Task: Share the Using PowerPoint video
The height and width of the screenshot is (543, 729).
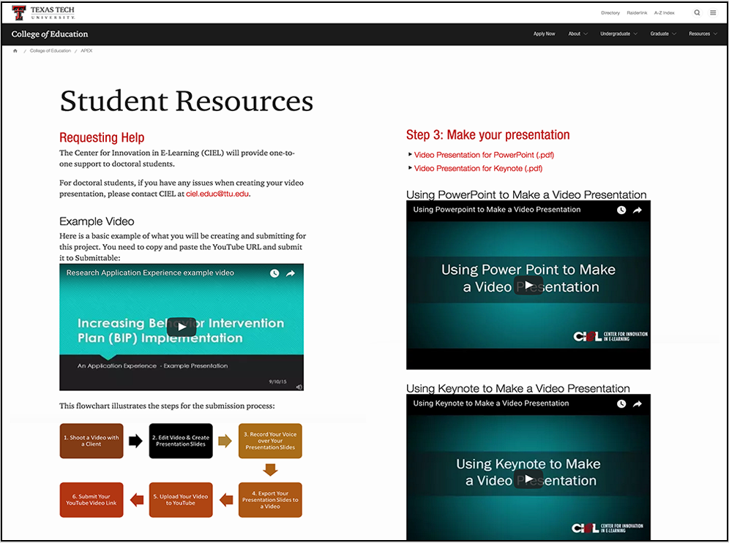Action: click(x=638, y=210)
